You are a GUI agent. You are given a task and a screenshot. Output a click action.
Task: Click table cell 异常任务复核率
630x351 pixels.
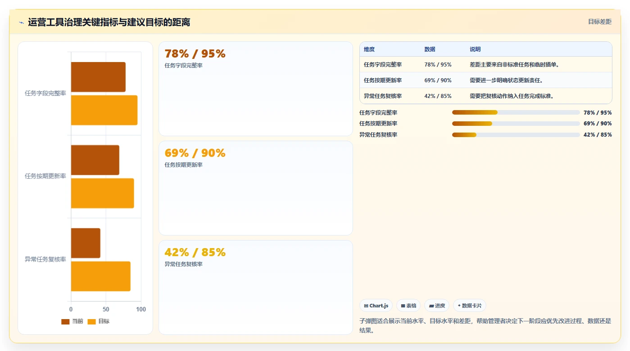coord(383,96)
